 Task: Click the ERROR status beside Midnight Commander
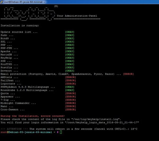tap(71, 103)
